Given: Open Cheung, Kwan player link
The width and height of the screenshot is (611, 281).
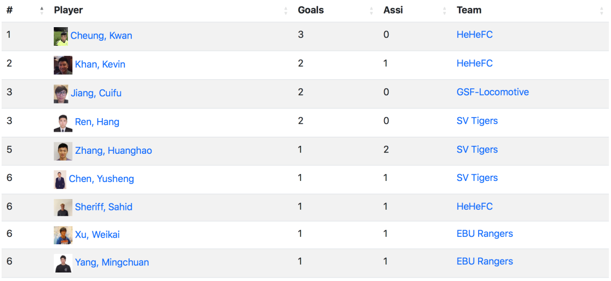Looking at the screenshot, I should coord(101,36).
